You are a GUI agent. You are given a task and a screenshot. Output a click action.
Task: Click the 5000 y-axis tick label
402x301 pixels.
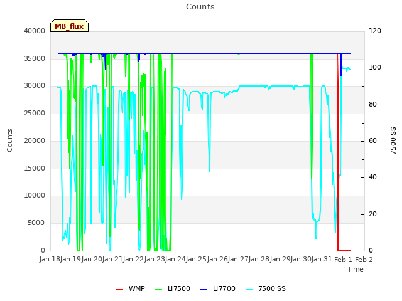[36, 223]
